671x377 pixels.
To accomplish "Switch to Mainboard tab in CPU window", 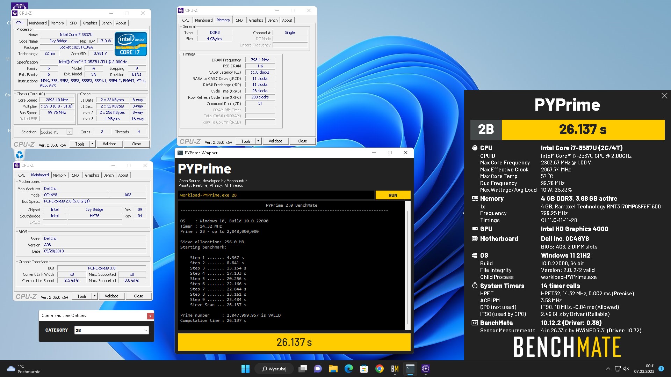I will tap(38, 23).
